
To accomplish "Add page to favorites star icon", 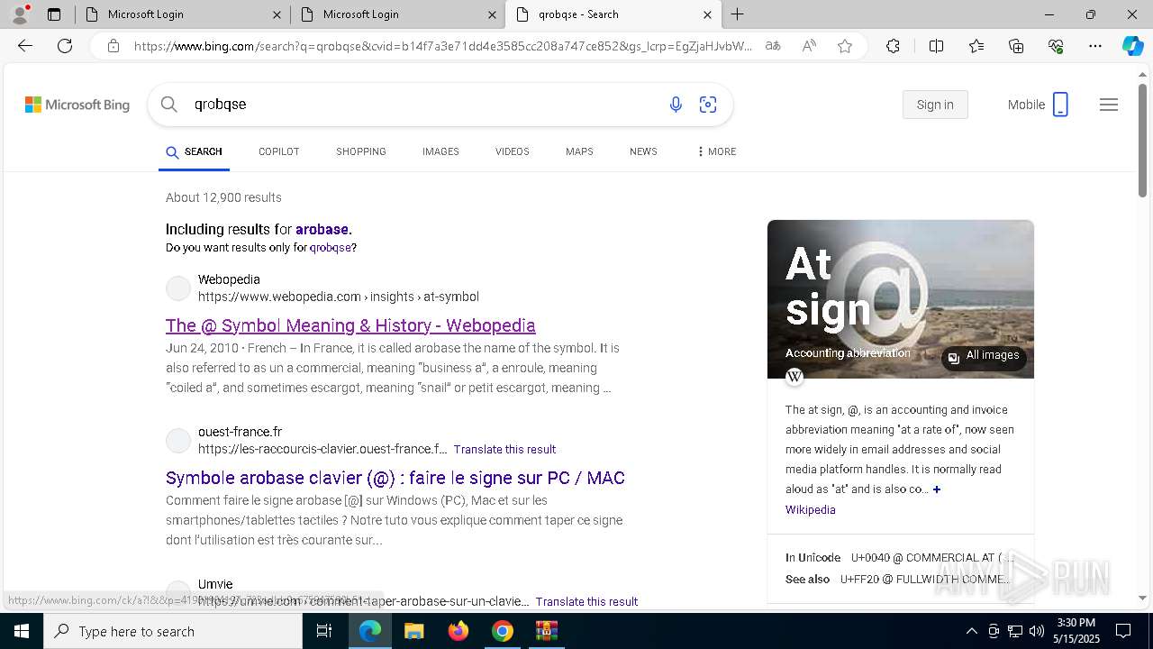I will tap(845, 46).
